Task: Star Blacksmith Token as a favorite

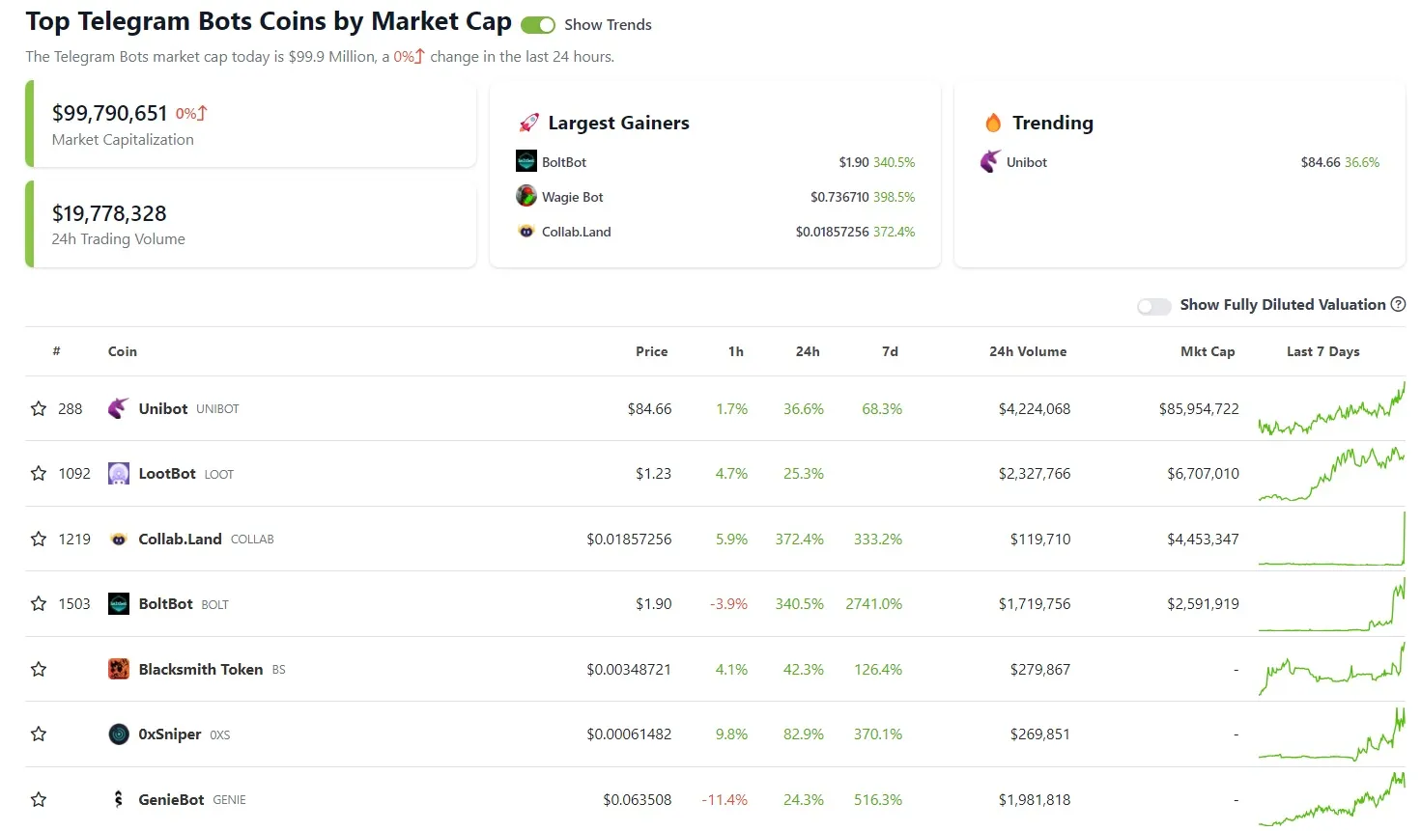Action: coord(39,670)
